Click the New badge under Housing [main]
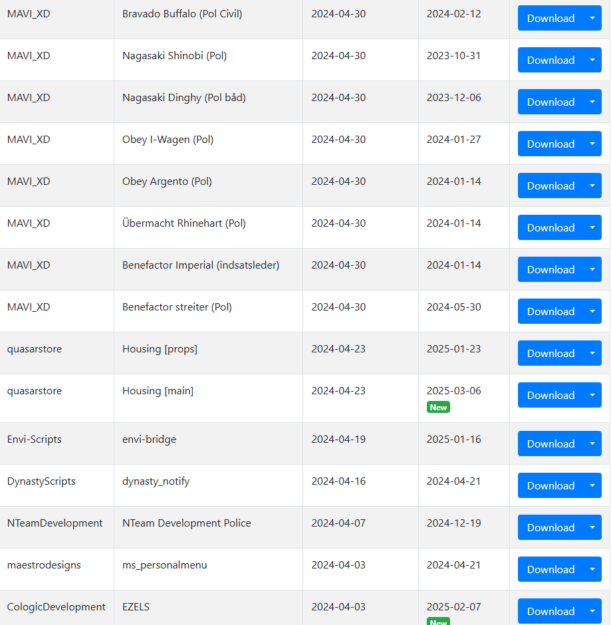The height and width of the screenshot is (625, 613). pos(438,407)
